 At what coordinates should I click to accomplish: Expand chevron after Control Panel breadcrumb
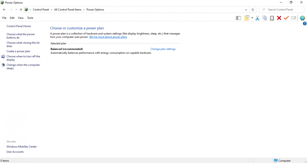[52, 10]
